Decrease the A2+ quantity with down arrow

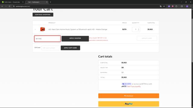click(x=139, y=30)
